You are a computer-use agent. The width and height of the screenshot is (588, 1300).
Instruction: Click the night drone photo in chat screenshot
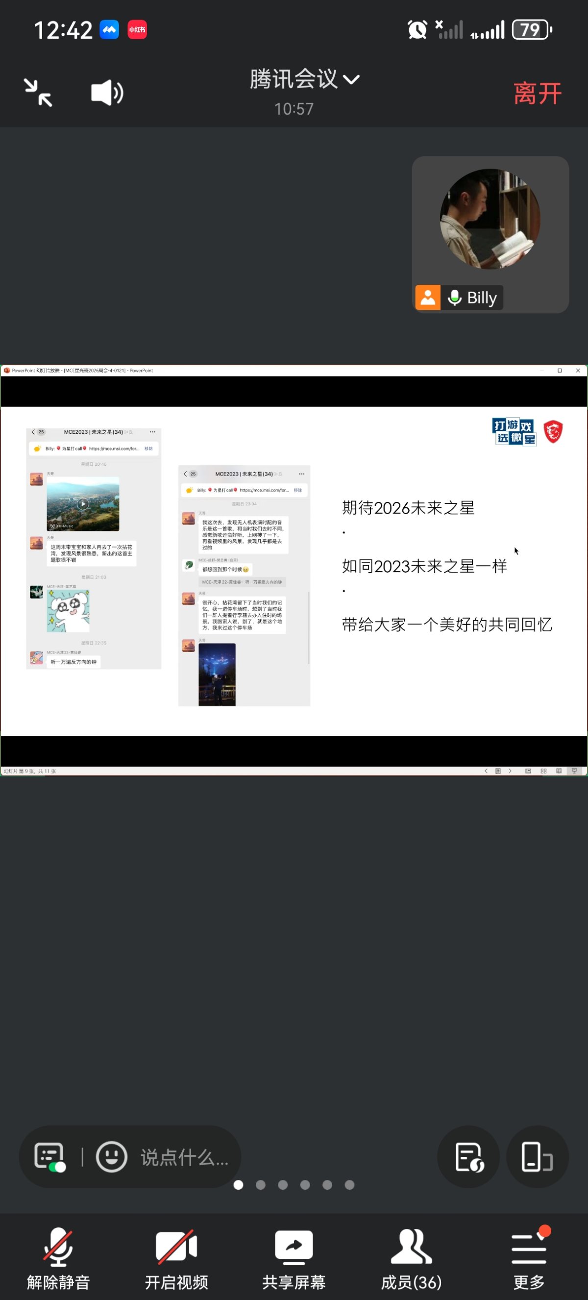tap(217, 674)
